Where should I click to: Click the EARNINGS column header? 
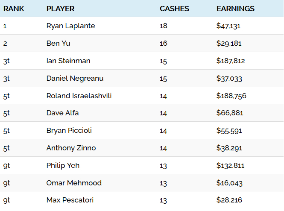tap(235, 9)
